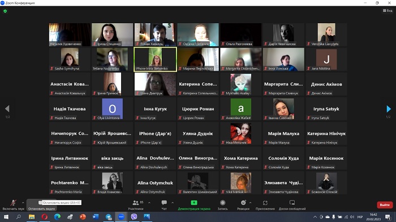Toggle Stop video (Остановить видео) button
The image size is (396, 222).
click(x=41, y=205)
